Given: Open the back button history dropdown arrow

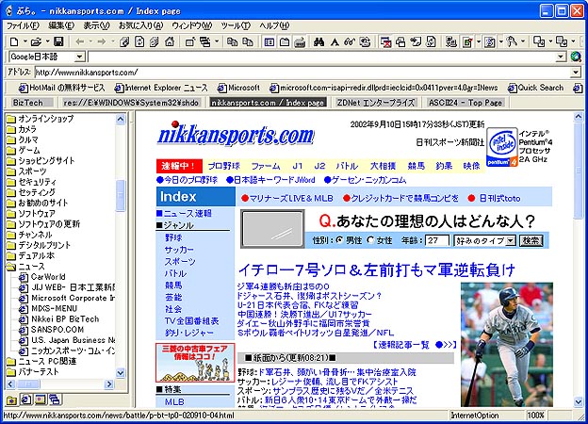Looking at the screenshot, I should [90, 41].
